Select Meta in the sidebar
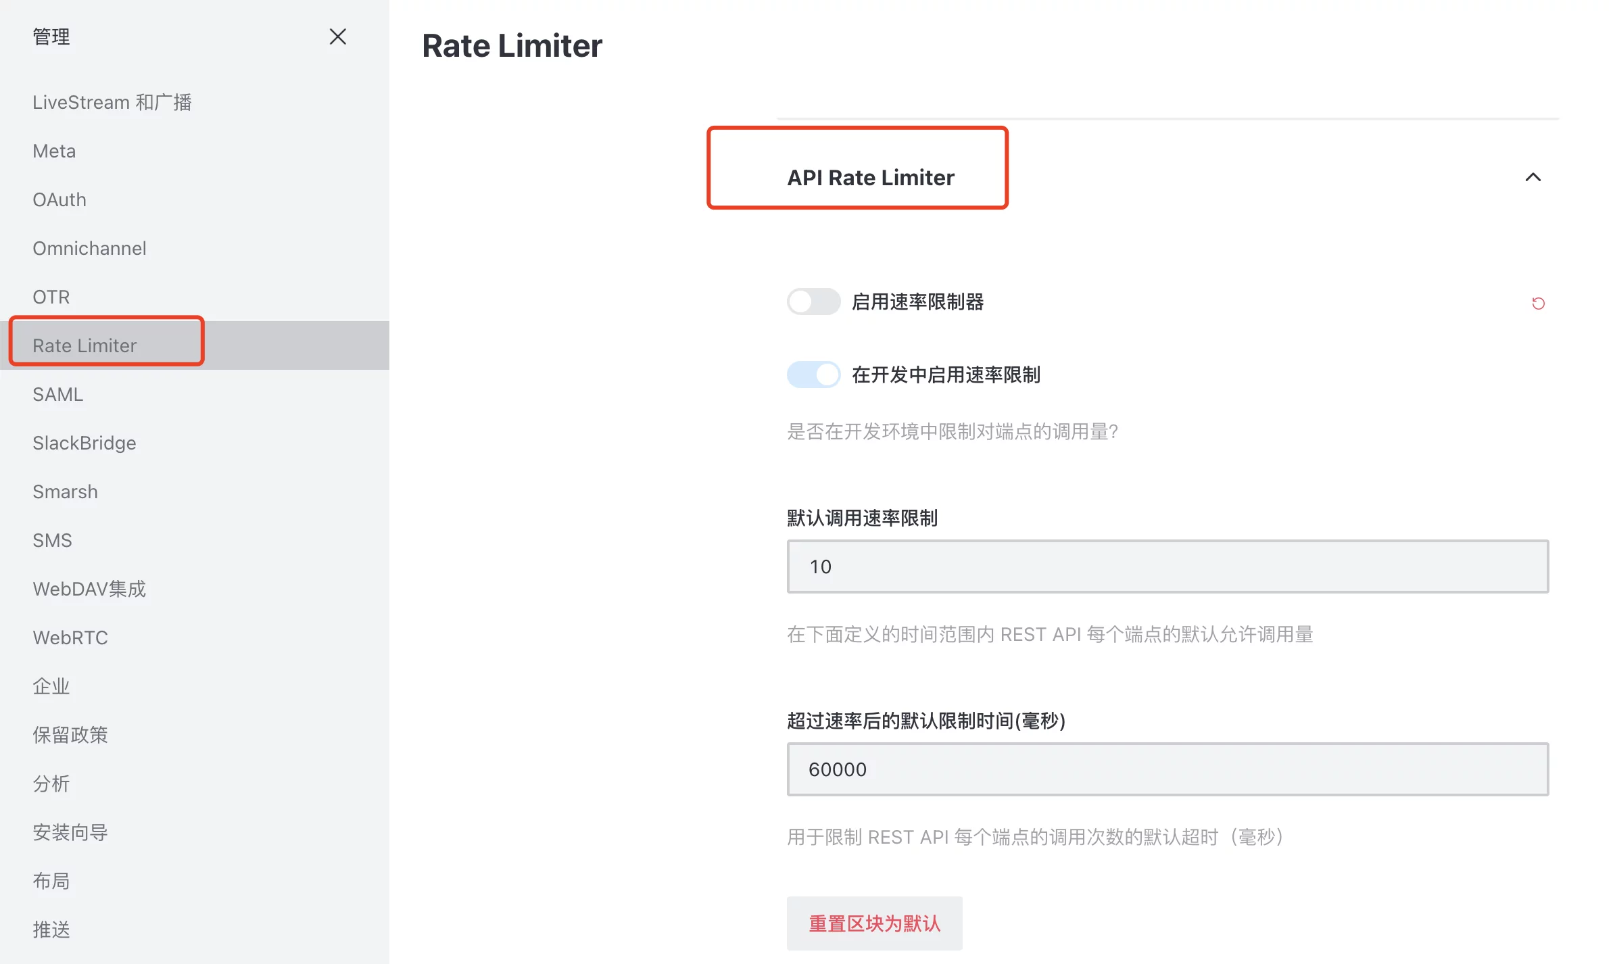 tap(54, 151)
